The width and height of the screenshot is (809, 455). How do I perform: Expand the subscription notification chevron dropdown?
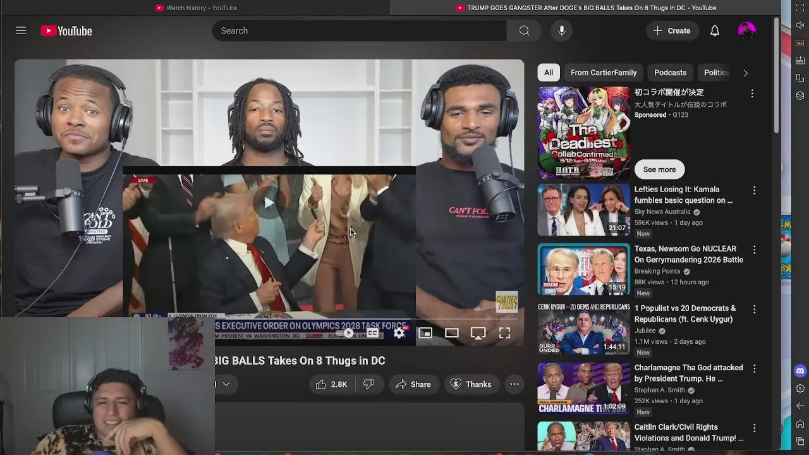[x=226, y=384]
